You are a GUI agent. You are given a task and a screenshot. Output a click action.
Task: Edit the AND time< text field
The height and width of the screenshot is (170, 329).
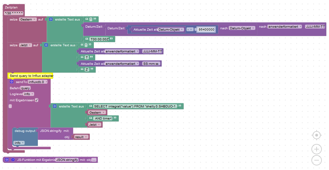pos(104,119)
